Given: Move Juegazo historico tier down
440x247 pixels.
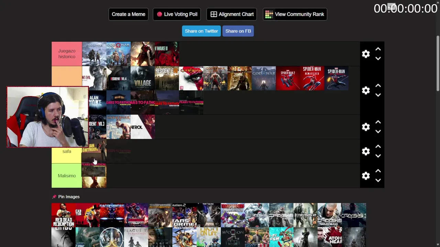Looking at the screenshot, I should pos(378,59).
